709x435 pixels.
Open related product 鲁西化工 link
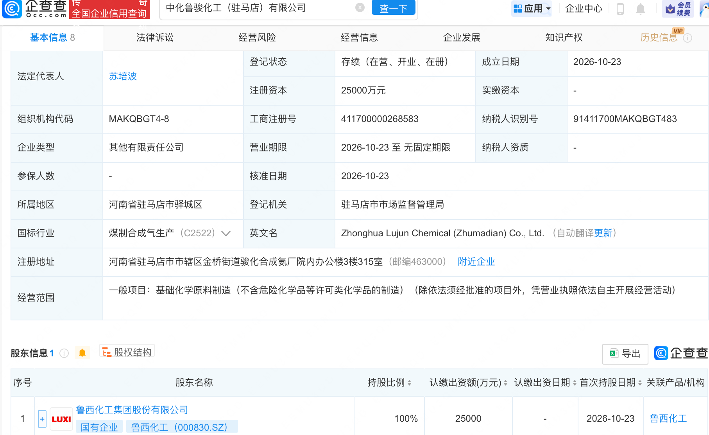(x=668, y=419)
